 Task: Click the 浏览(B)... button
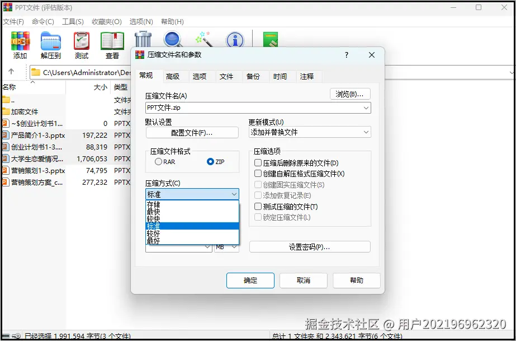tap(350, 94)
